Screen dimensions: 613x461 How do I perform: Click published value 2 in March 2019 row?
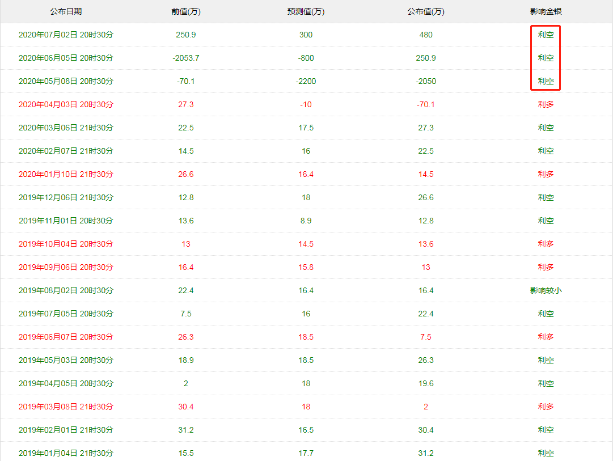(x=426, y=407)
